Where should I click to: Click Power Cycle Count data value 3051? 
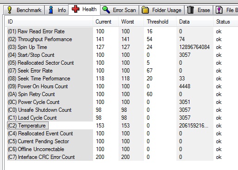pyautogui.click(x=185, y=102)
